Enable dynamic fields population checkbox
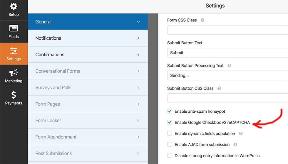 pos(170,133)
